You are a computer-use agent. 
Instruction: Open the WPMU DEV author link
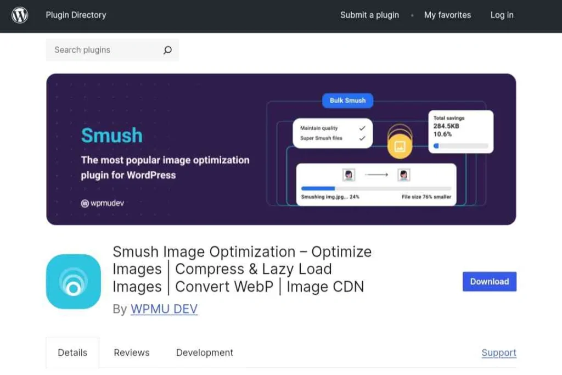pyautogui.click(x=164, y=309)
